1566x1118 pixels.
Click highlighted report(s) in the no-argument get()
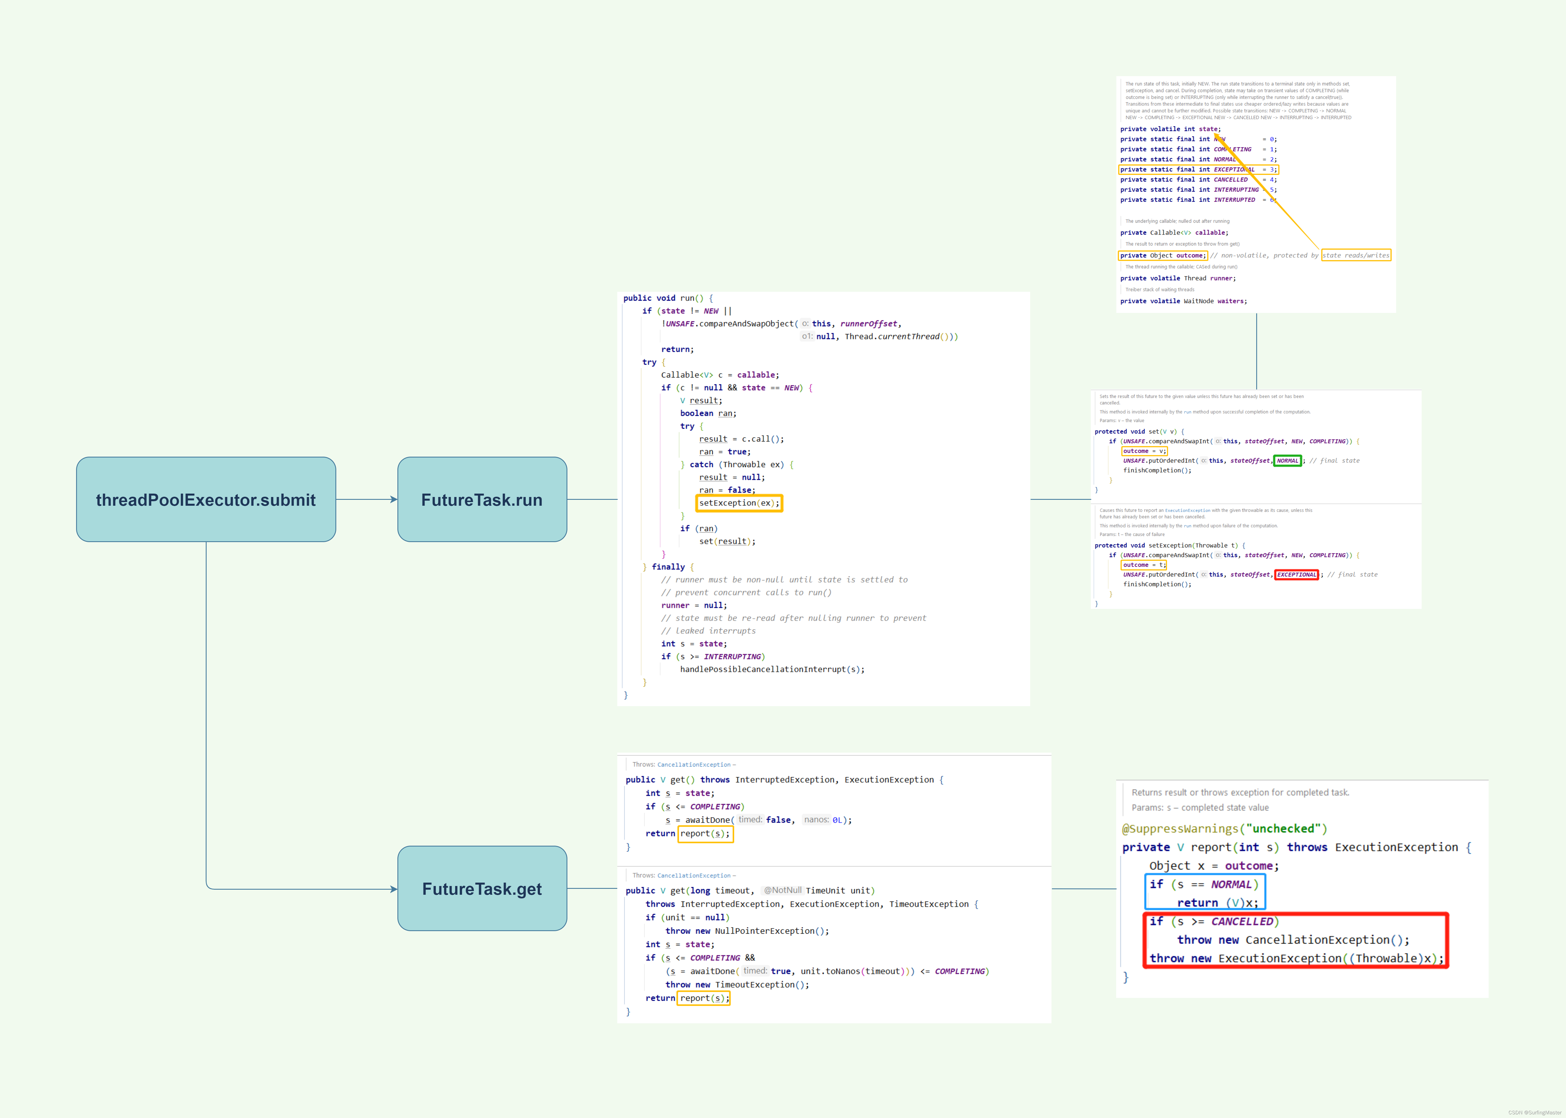coord(705,834)
